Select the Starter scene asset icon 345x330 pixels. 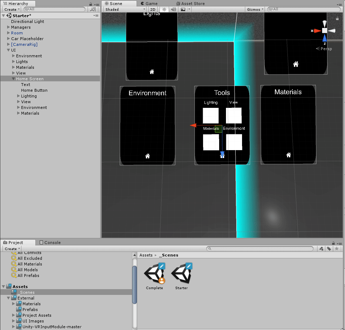pos(182,274)
